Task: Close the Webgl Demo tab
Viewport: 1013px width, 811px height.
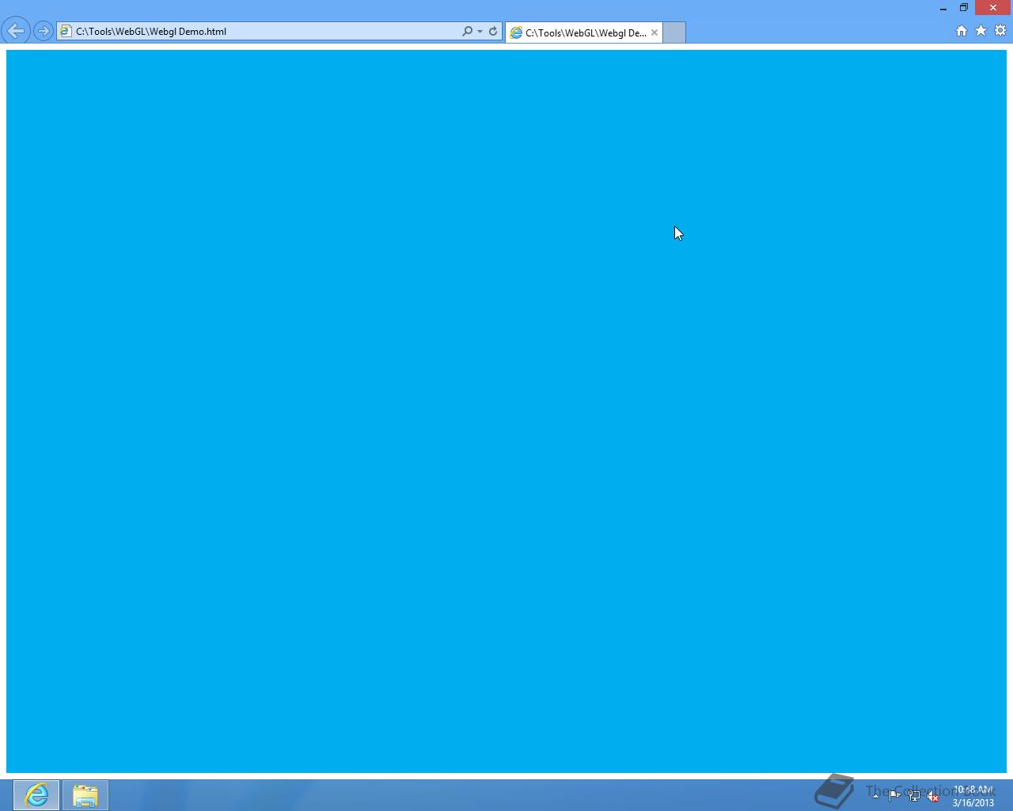Action: (654, 32)
